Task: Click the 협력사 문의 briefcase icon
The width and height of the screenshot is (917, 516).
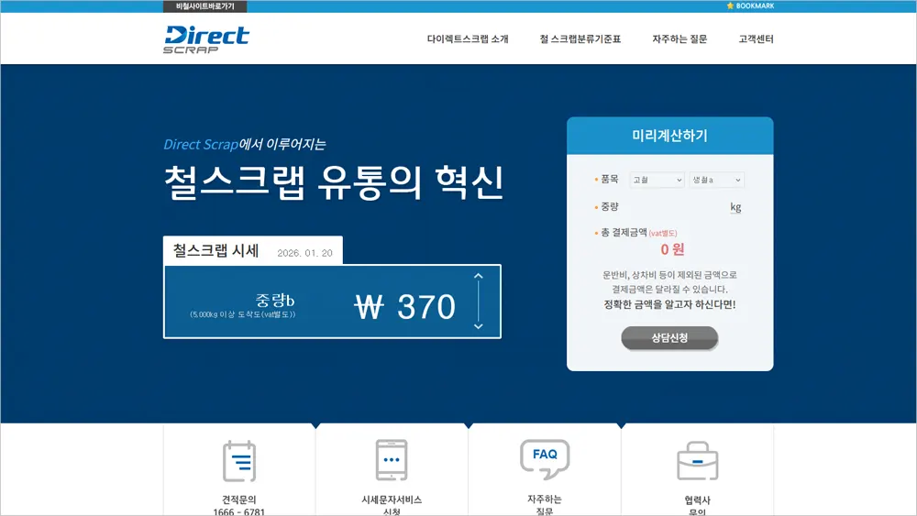Action: coord(698,461)
